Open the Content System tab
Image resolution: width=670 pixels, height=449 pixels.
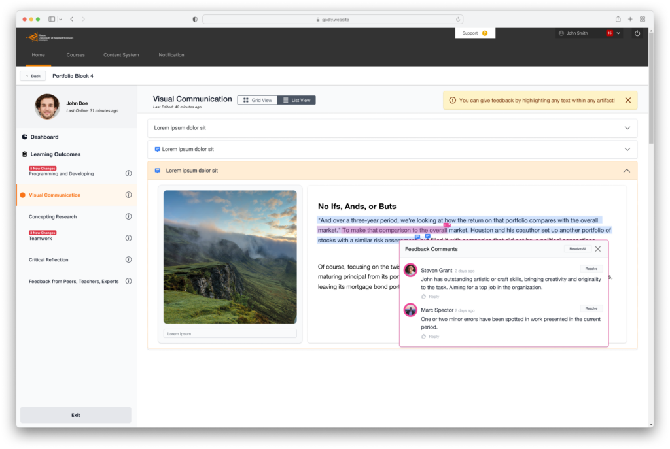pos(121,55)
